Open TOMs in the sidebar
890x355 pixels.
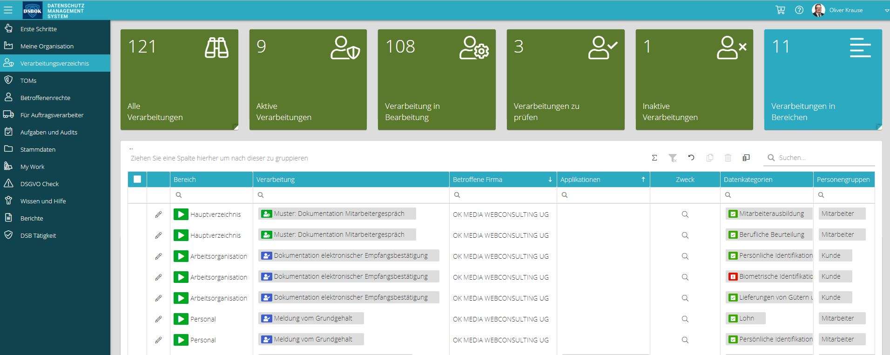(28, 80)
